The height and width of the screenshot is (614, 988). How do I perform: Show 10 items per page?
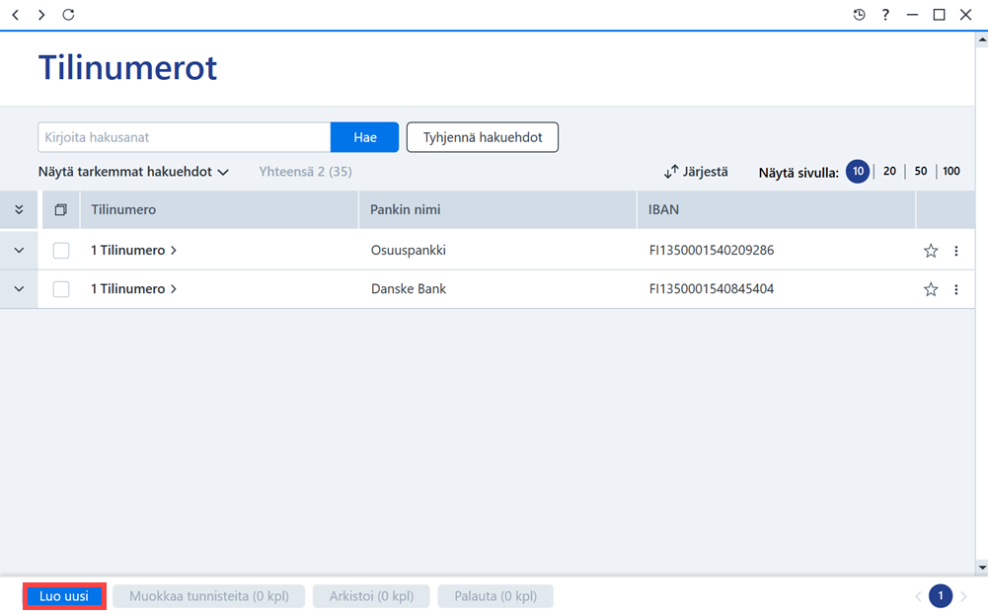click(x=858, y=172)
